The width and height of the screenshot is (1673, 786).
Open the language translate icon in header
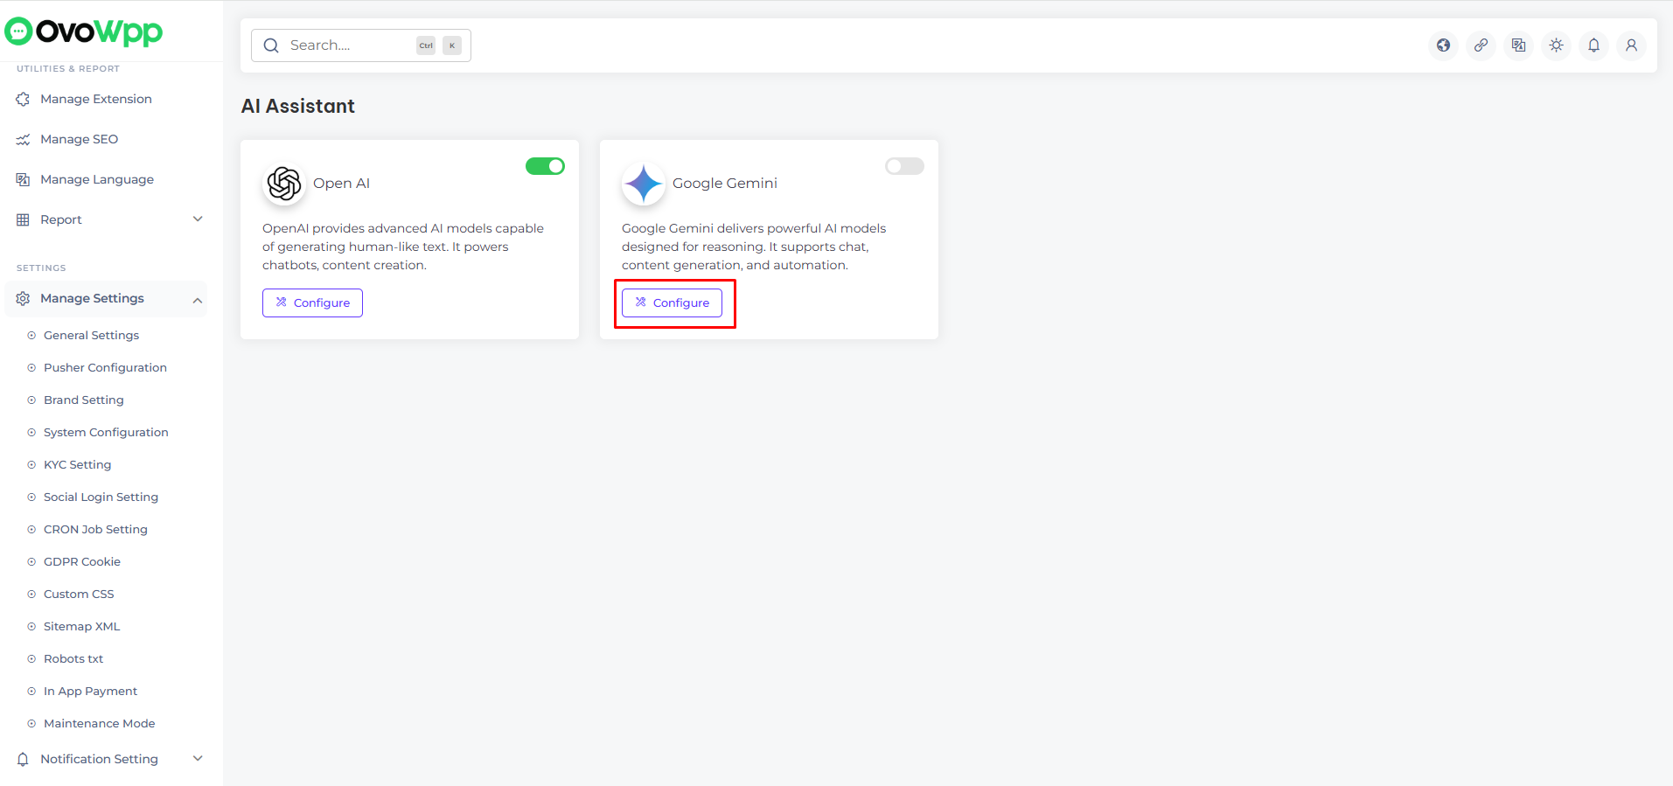pos(1518,45)
